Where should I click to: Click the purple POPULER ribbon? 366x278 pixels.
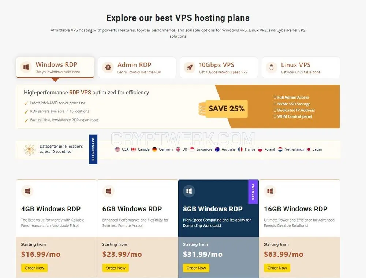[253, 192]
